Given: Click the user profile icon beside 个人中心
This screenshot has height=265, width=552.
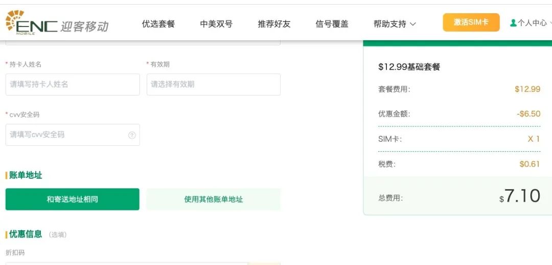Looking at the screenshot, I should coord(513,23).
